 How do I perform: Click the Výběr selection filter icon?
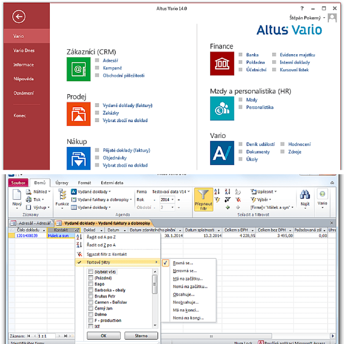point(253,200)
